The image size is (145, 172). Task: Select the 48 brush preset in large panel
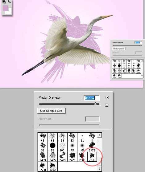[92, 137]
